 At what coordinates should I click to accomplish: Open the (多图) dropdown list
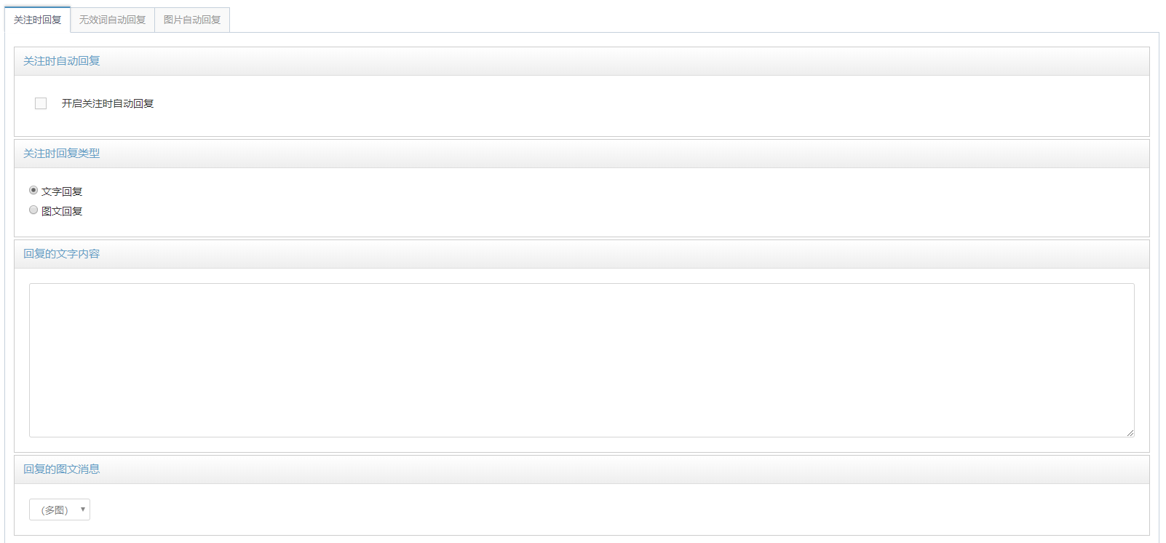[x=60, y=510]
